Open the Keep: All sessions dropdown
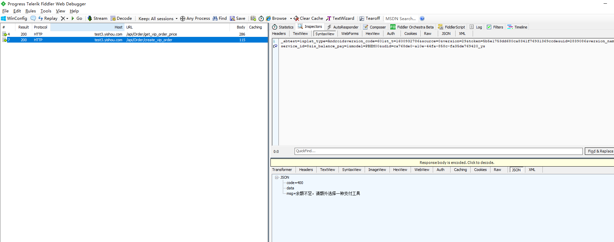The height and width of the screenshot is (242, 614). tap(158, 18)
